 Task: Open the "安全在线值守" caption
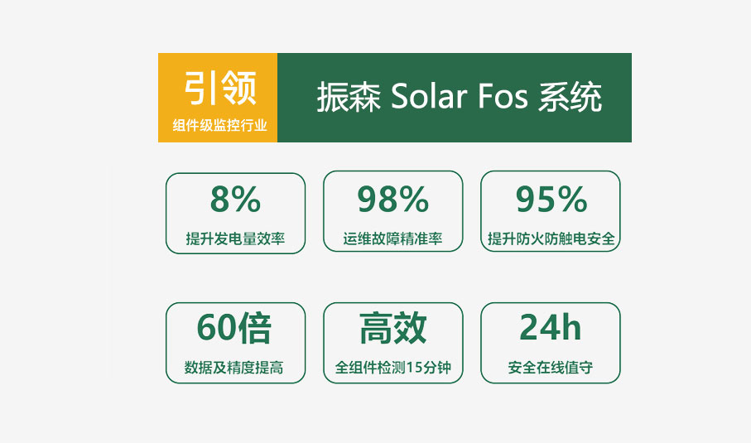tap(551, 368)
